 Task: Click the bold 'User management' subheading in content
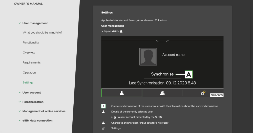[x=113, y=26]
